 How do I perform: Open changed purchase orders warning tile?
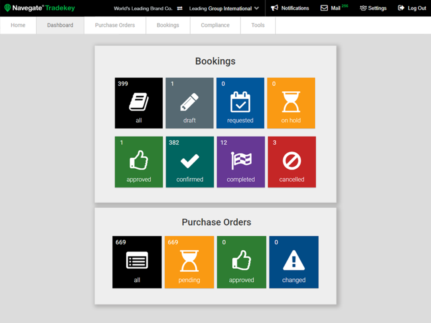tap(294, 262)
